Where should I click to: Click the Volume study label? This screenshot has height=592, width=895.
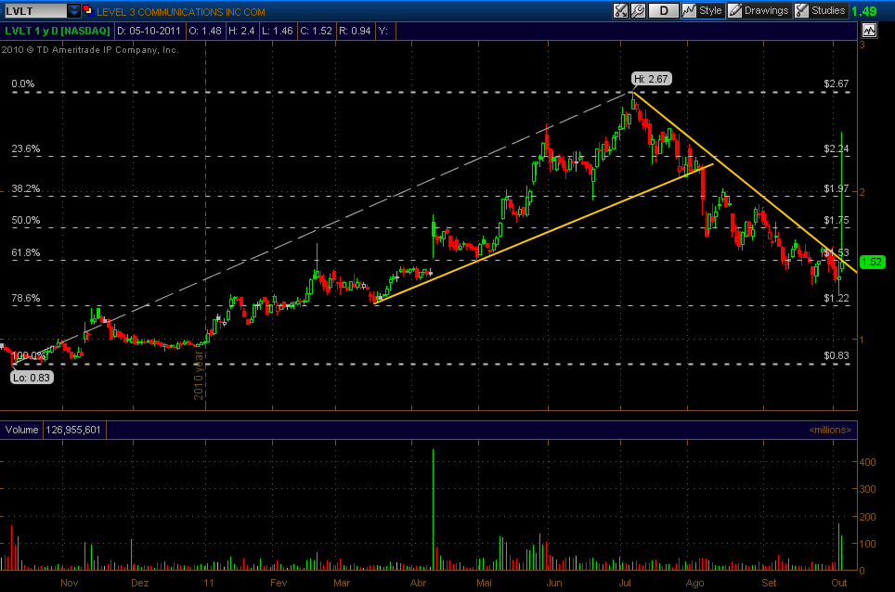click(x=21, y=430)
